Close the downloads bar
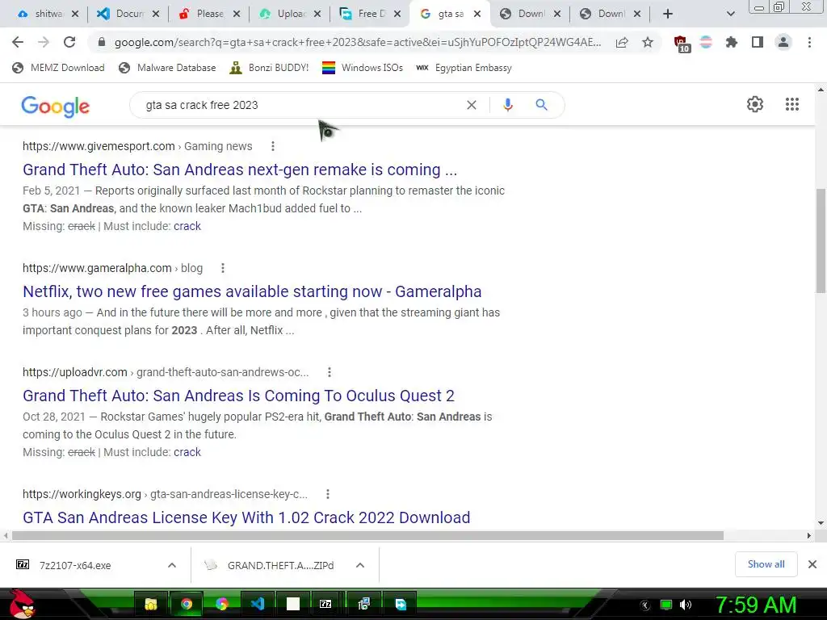Viewport: 827px width, 620px height. (x=812, y=564)
